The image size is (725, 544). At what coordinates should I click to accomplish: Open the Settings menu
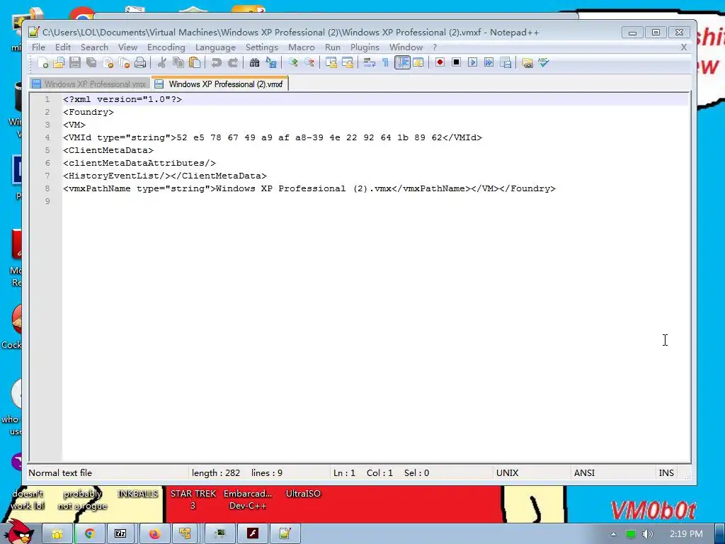(262, 47)
